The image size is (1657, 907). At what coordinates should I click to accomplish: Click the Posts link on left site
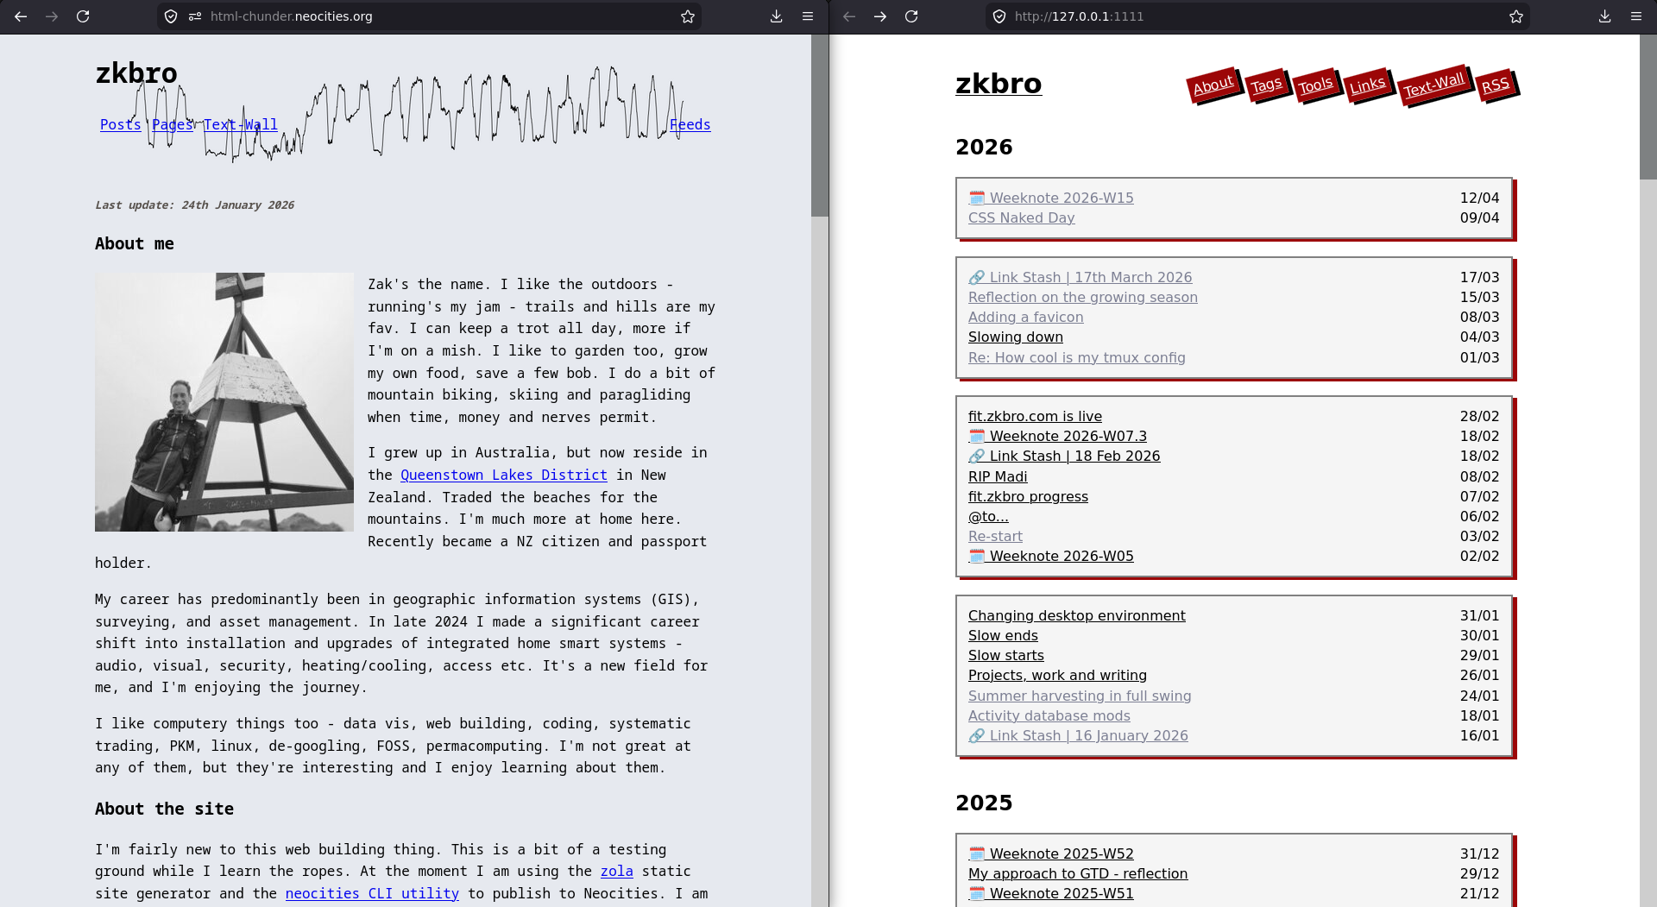[120, 125]
